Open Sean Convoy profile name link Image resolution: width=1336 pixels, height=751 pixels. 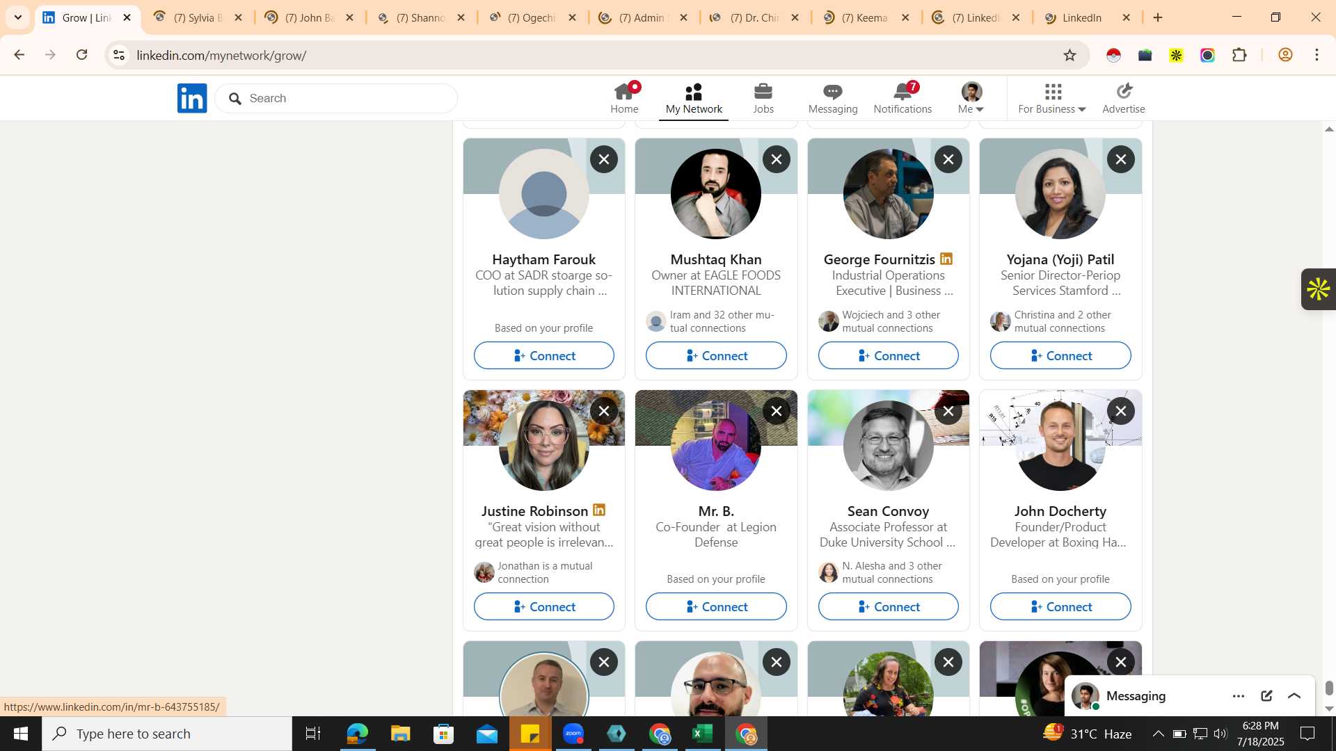tap(888, 511)
